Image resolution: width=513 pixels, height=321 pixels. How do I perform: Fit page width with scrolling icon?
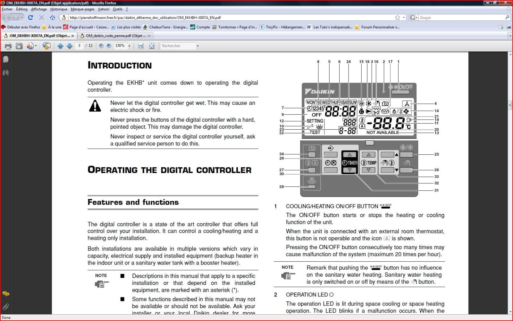pyautogui.click(x=140, y=46)
